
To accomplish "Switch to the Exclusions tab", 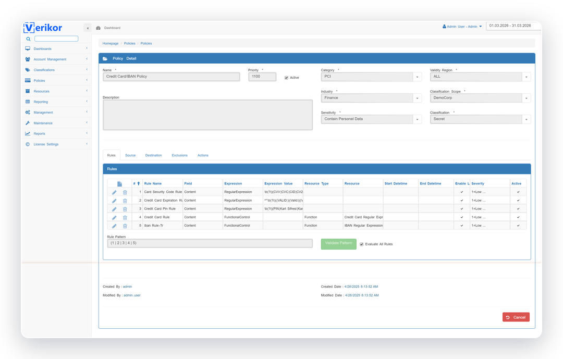I will pyautogui.click(x=179, y=155).
